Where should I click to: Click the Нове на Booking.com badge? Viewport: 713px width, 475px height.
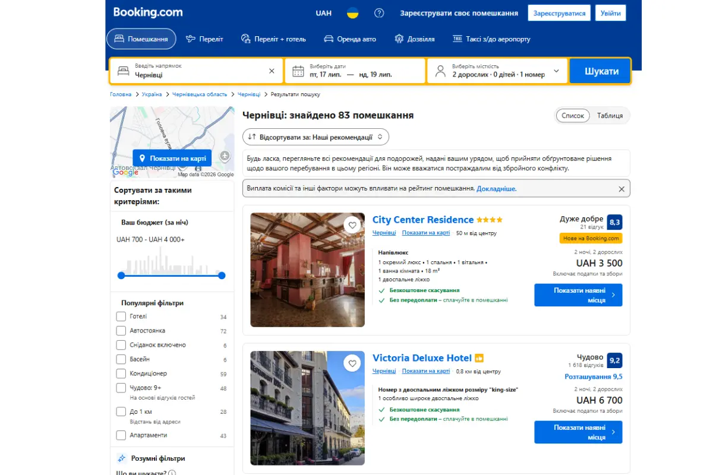click(x=591, y=239)
